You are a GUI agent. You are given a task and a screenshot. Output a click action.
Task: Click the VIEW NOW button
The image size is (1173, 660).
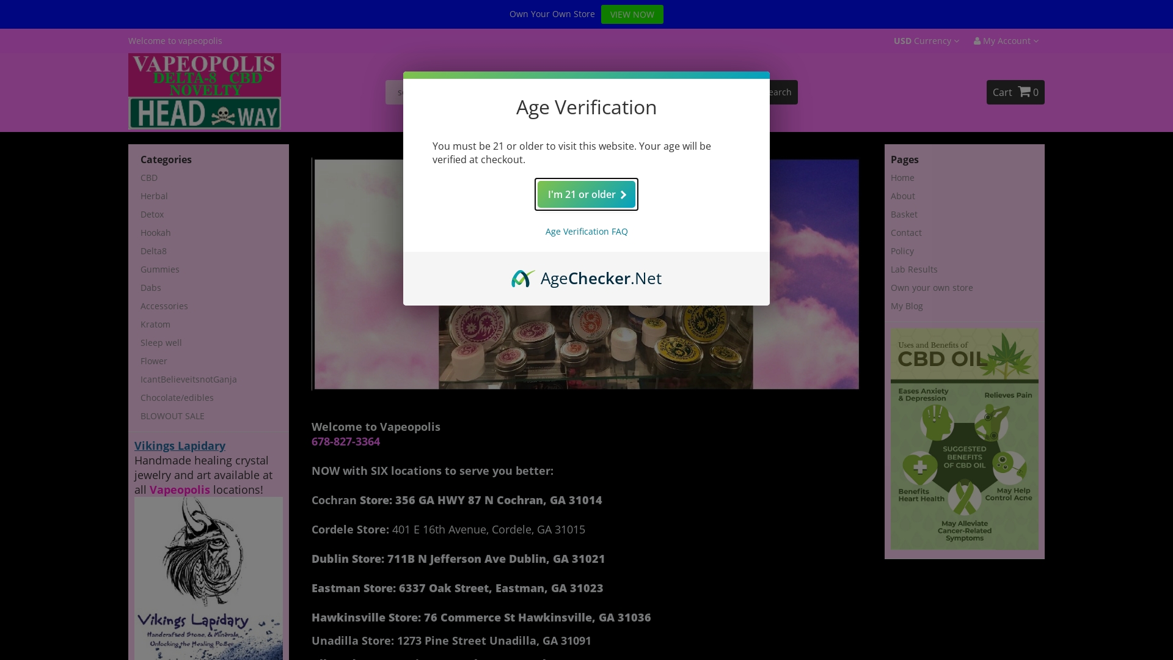pos(632,14)
